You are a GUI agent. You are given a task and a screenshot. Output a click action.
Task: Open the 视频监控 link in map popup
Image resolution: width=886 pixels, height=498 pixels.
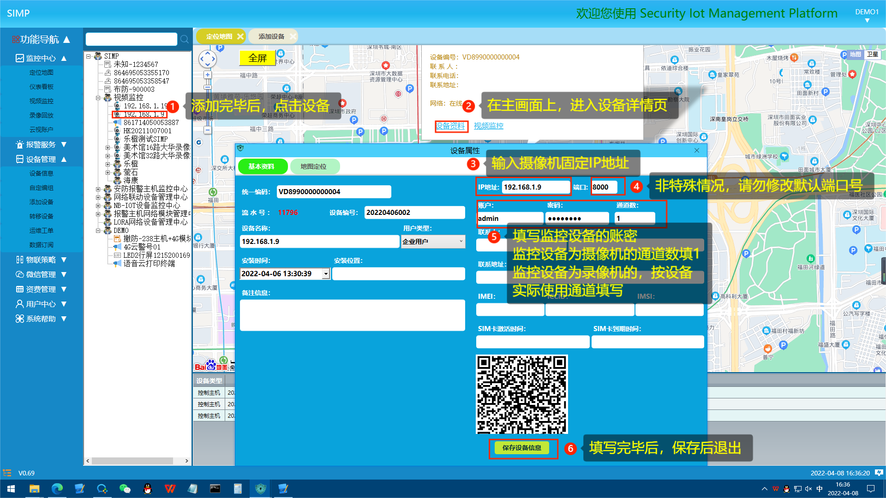489,126
